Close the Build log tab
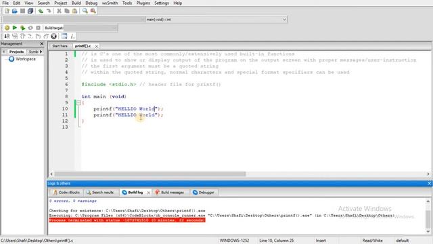 click(149, 192)
